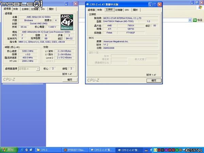204x153 pixels.
Task: Select 記憶體 tab in left CPU-Z window
Action: tap(35, 9)
